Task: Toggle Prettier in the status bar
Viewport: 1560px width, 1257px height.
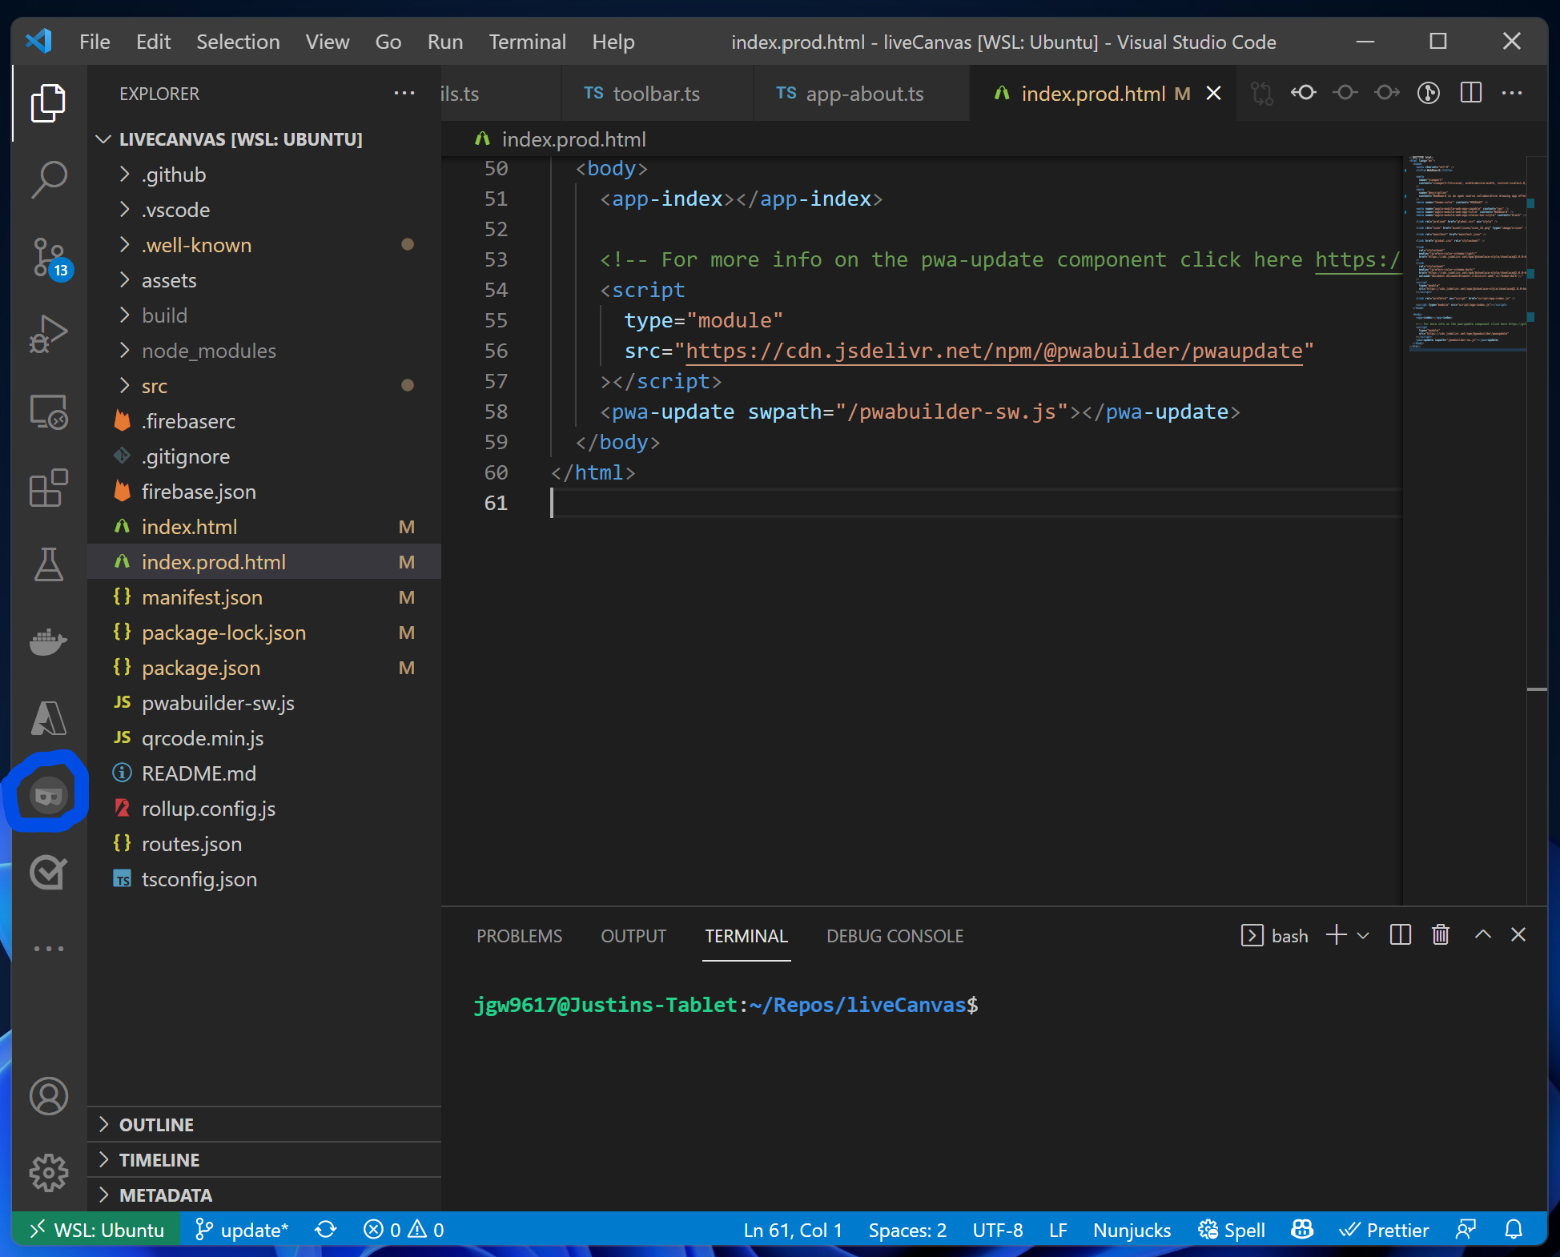Action: coord(1385,1230)
